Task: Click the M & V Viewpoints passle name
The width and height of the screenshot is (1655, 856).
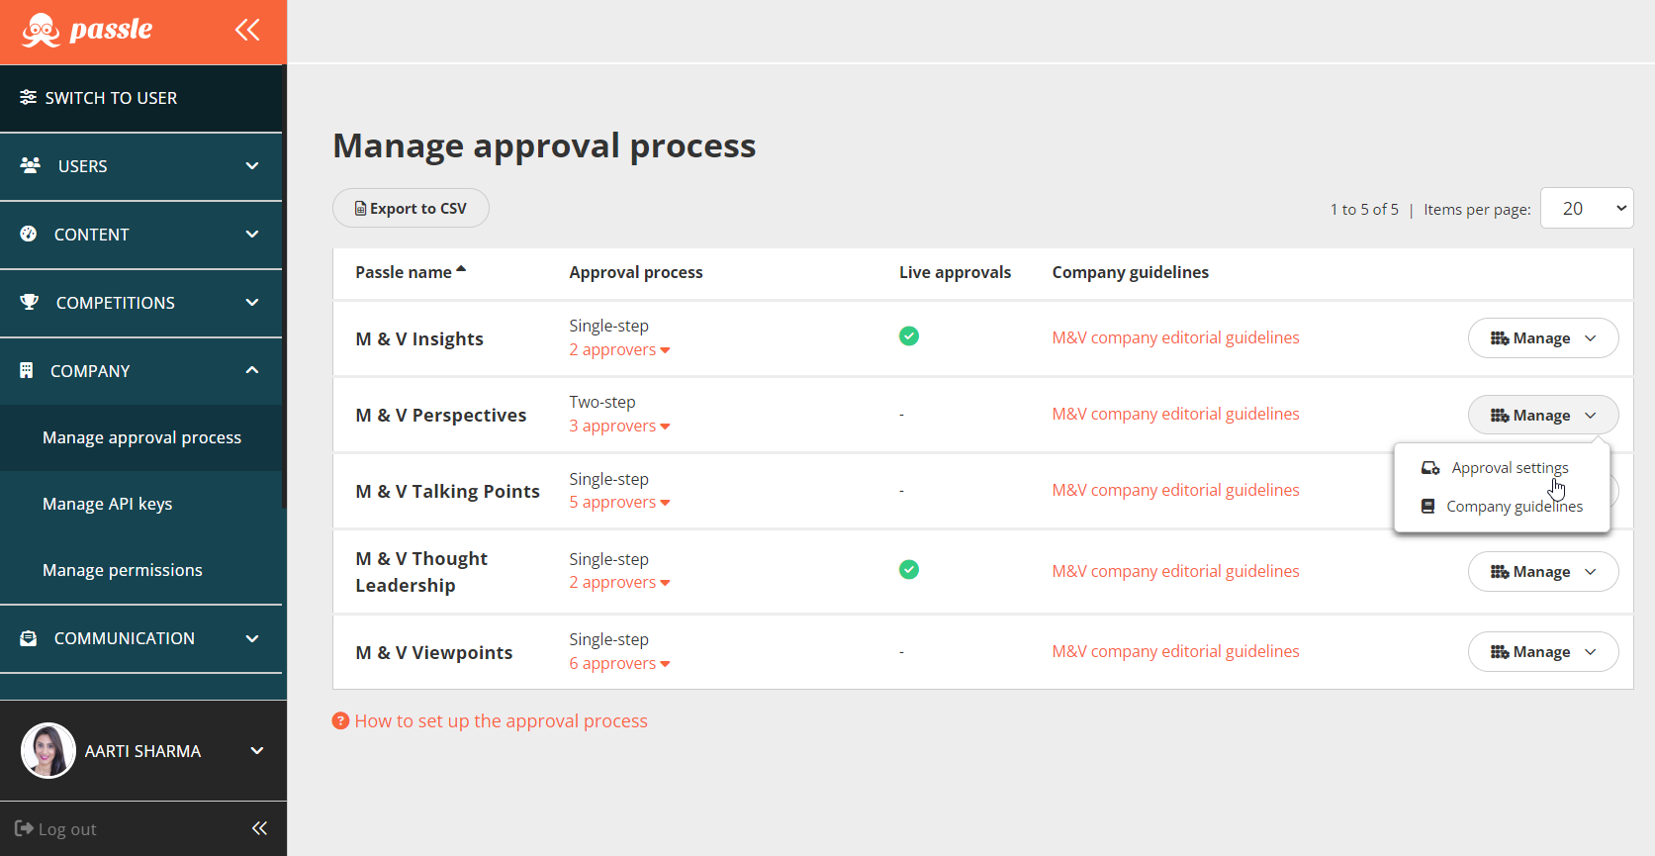Action: coord(434,652)
